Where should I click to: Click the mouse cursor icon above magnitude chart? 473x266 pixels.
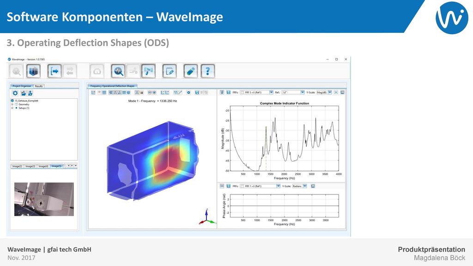pyautogui.click(x=222, y=92)
